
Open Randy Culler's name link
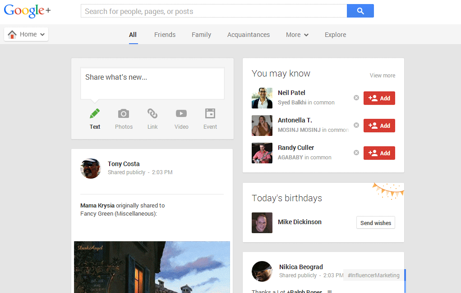click(x=296, y=148)
